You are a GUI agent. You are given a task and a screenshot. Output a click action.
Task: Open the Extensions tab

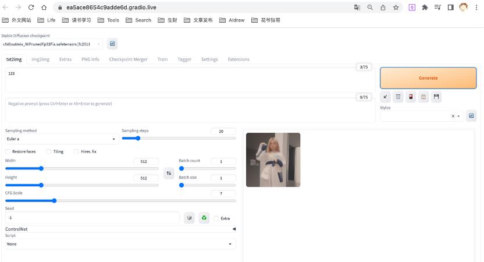click(239, 59)
